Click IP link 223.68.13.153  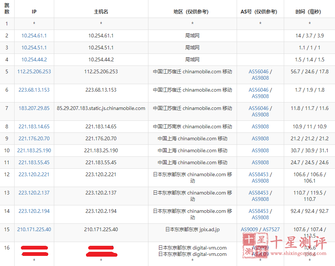pos(34,90)
